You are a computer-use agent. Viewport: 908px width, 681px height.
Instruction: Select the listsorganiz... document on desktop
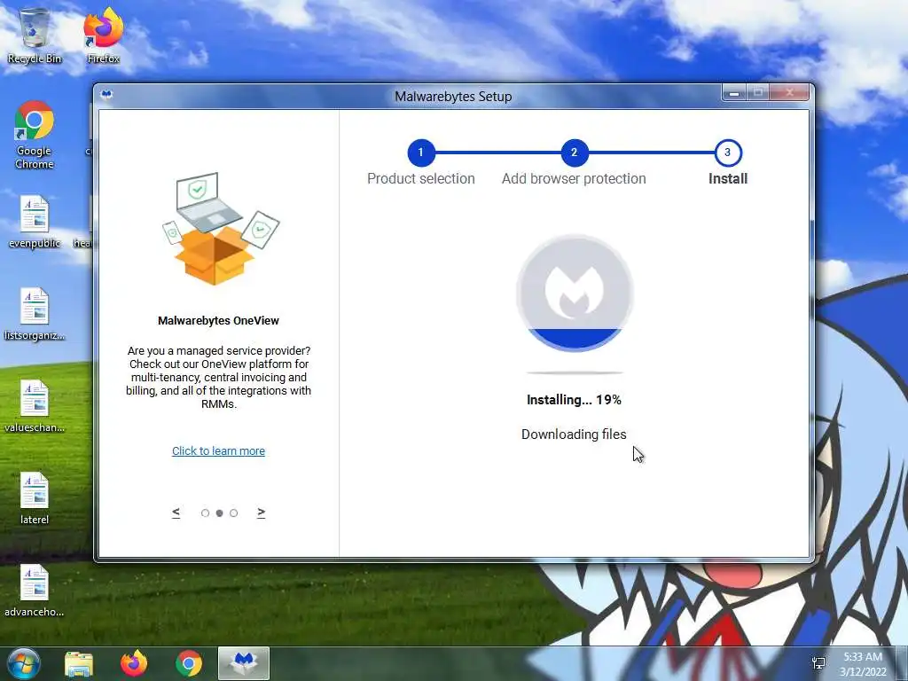click(35, 315)
